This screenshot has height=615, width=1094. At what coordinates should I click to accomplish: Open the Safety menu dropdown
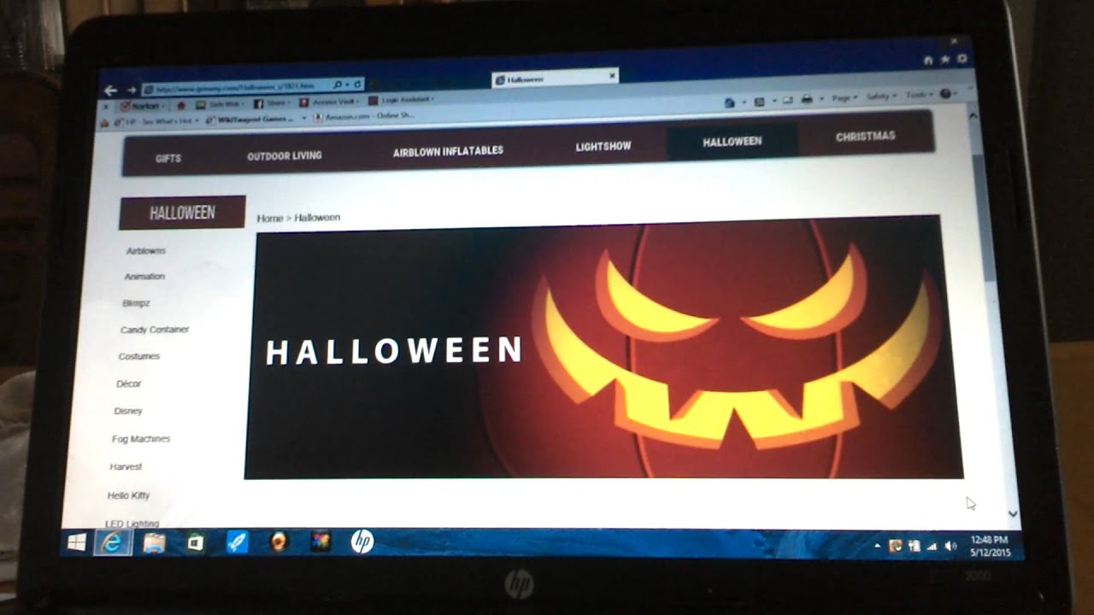880,96
